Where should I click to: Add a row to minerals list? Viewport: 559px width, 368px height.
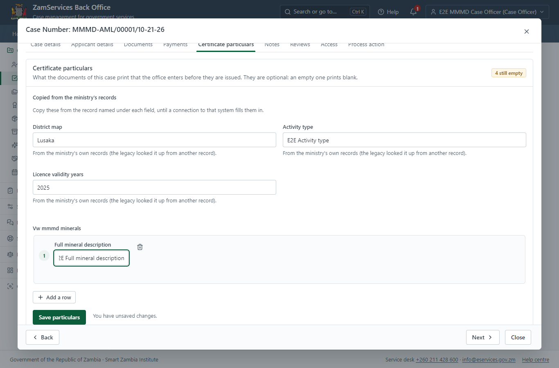[54, 297]
